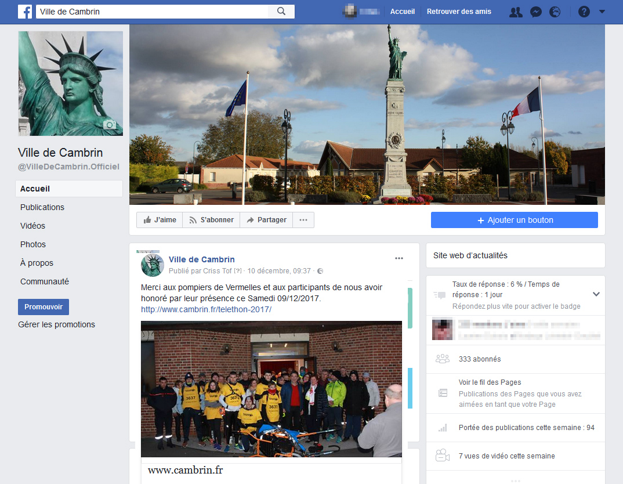Image resolution: width=623 pixels, height=484 pixels.
Task: Expand the Taux de réponse chevron
Action: [x=596, y=294]
